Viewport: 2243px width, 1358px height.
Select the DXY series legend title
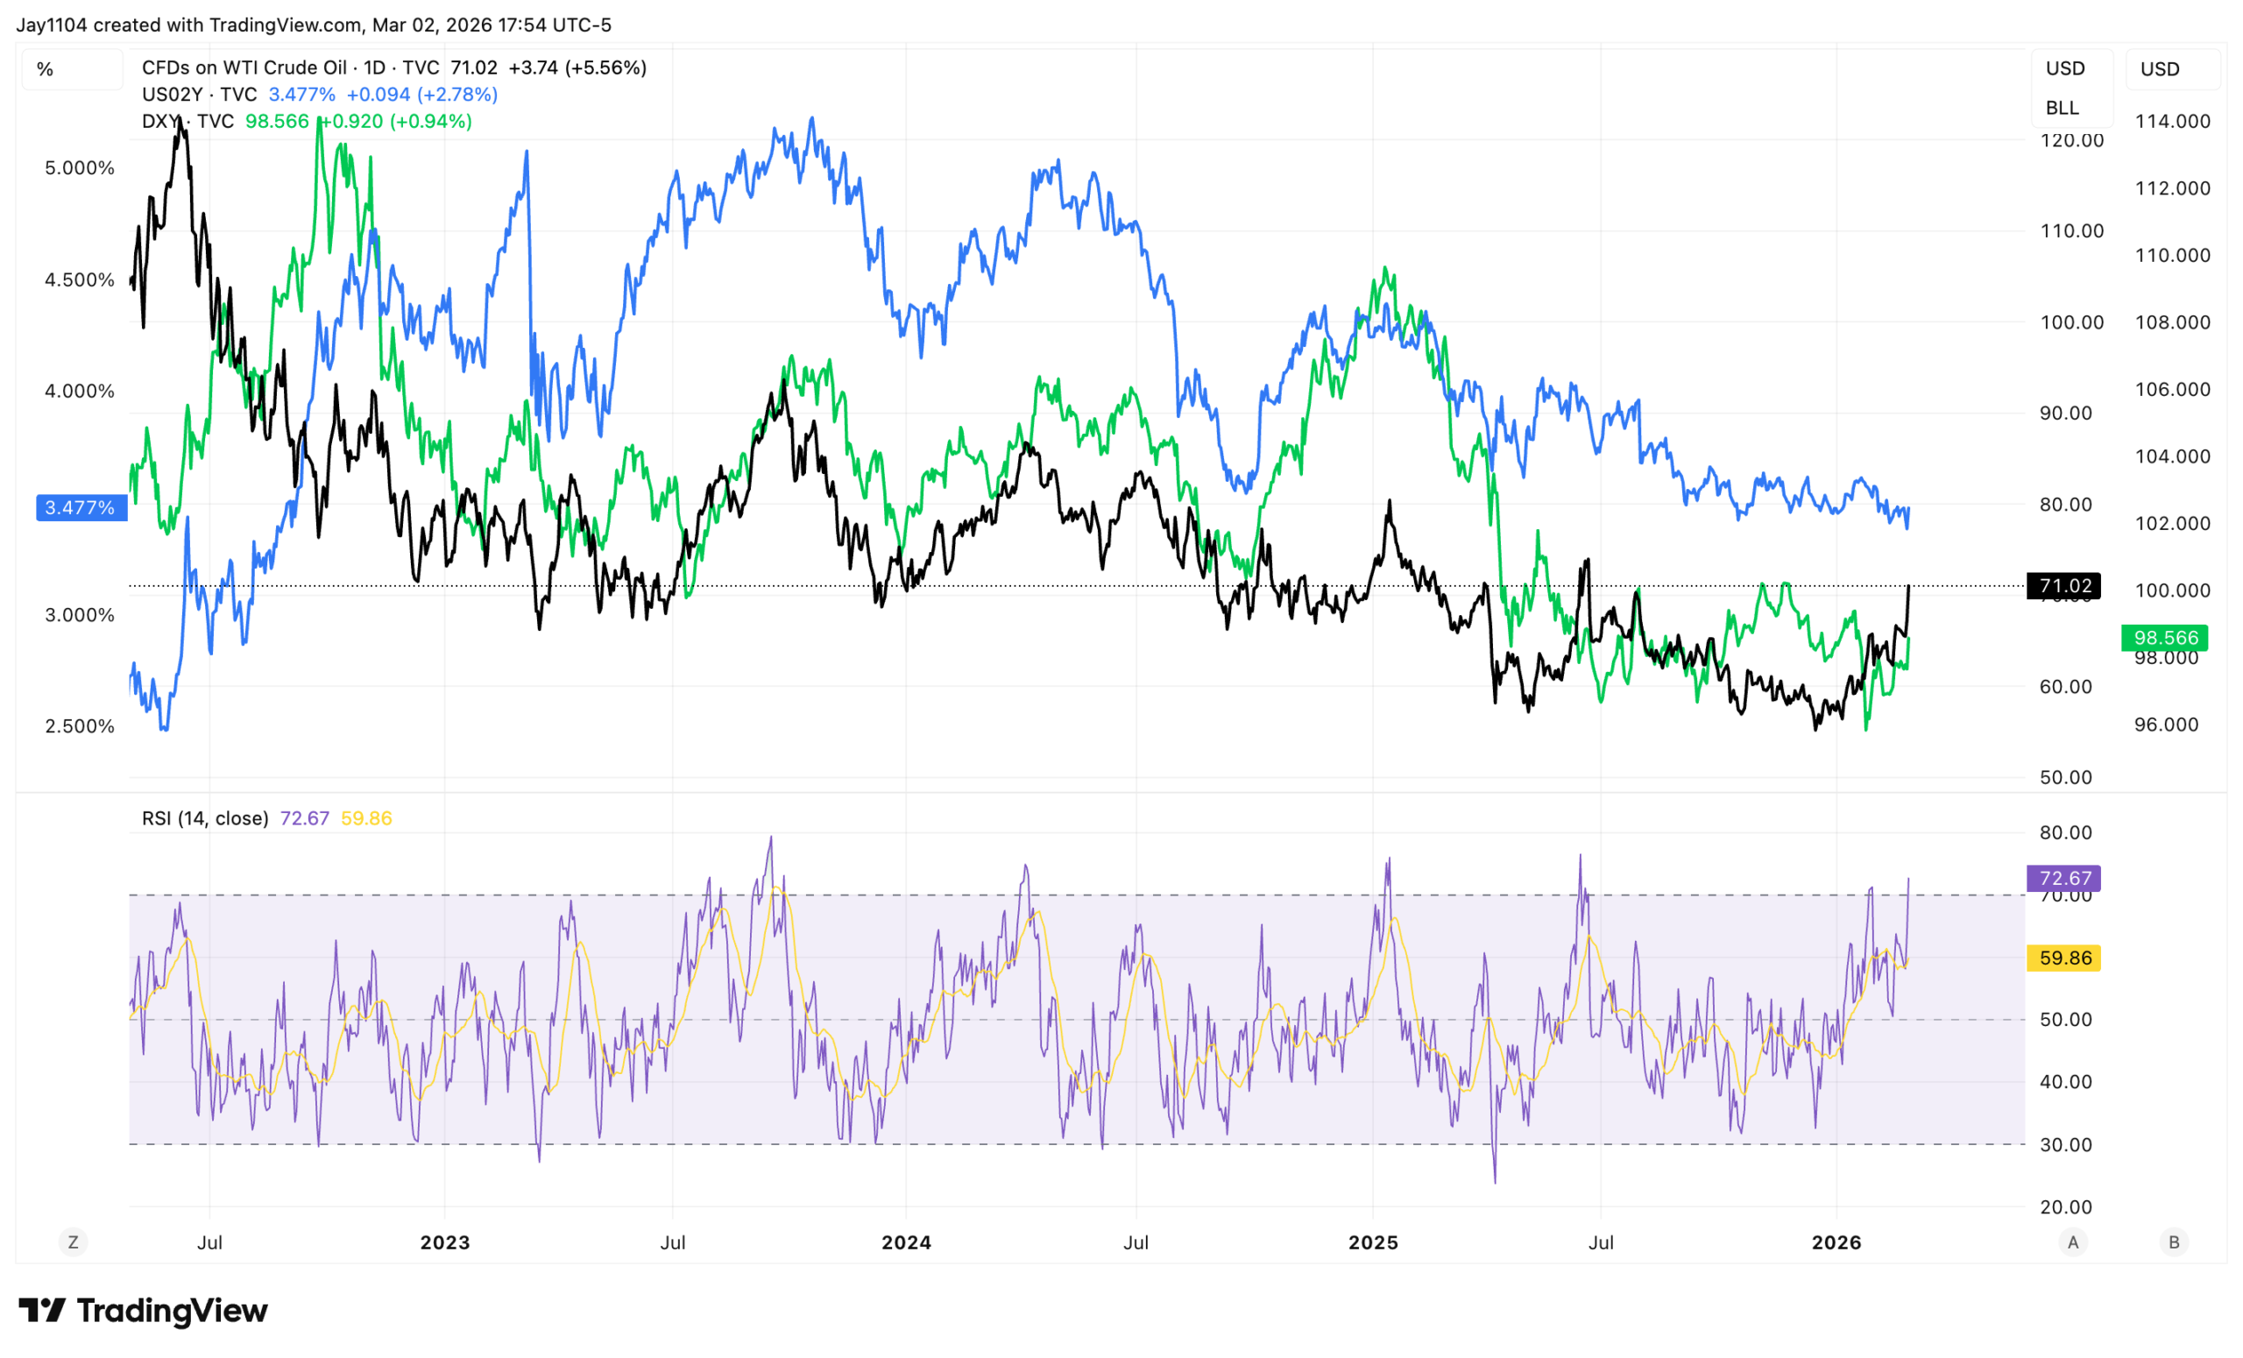click(188, 121)
